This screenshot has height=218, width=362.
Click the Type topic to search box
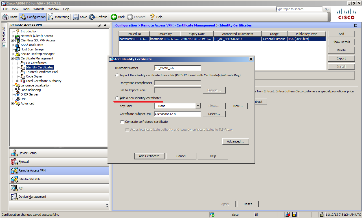click(x=299, y=9)
